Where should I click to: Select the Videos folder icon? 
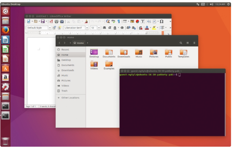94,64
